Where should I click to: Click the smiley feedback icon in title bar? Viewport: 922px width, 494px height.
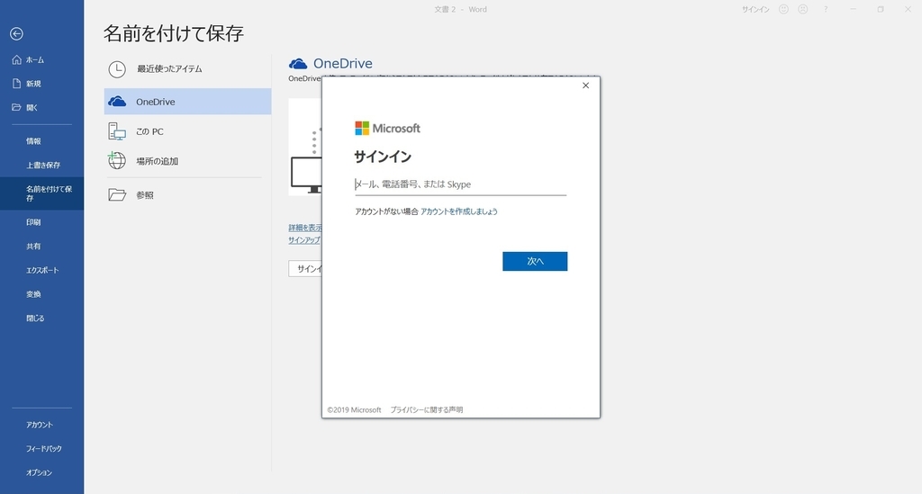point(784,9)
